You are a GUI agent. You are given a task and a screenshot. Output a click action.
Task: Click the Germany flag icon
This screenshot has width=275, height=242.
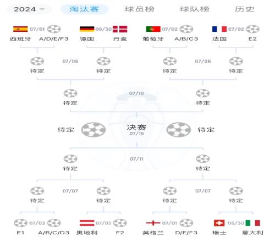tap(87, 29)
